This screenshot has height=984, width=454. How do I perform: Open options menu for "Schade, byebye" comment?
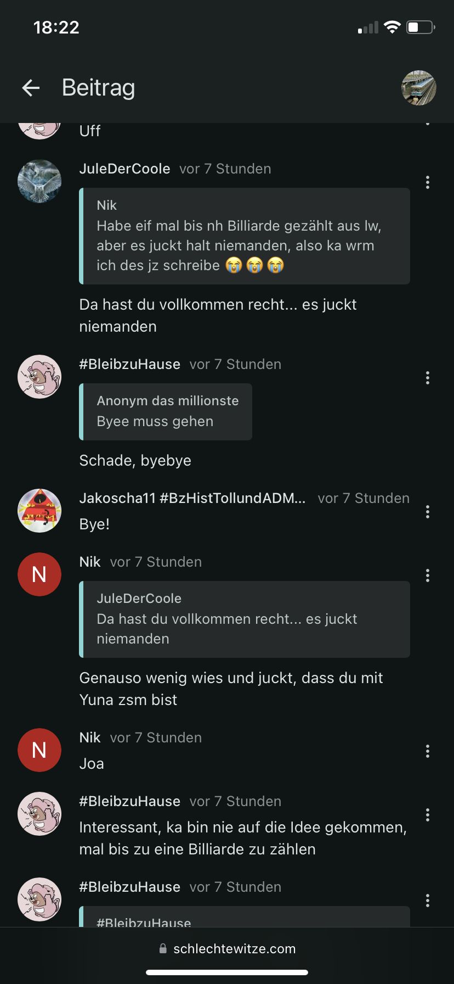428,378
